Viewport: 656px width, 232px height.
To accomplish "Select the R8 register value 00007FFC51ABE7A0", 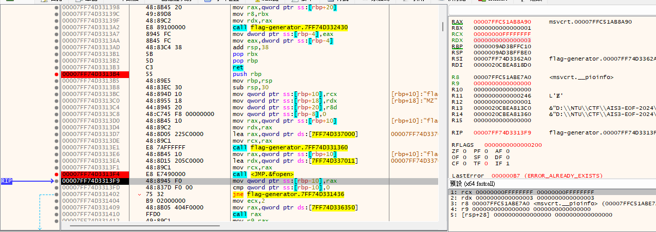I will pyautogui.click(x=502, y=77).
